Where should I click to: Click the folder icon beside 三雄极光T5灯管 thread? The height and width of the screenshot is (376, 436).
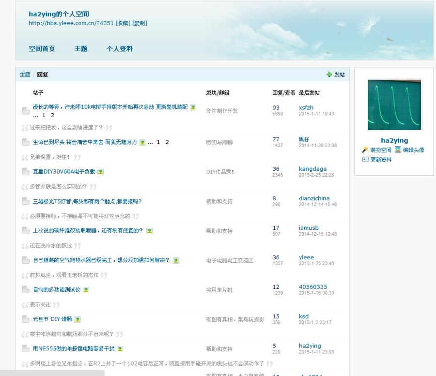coord(26,201)
